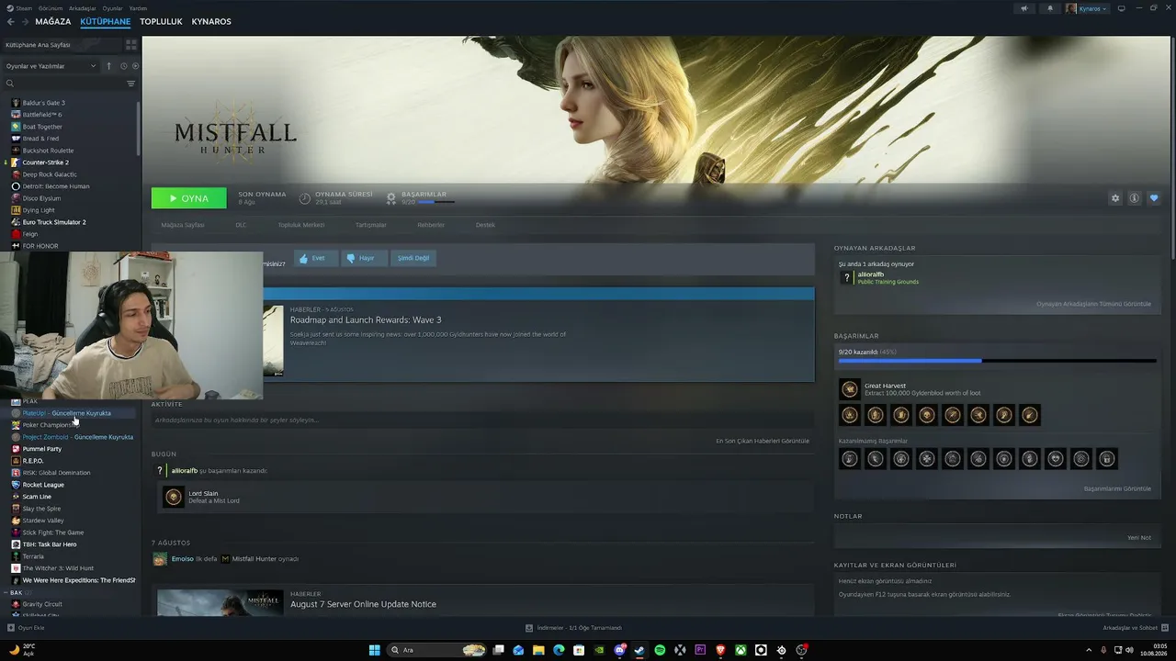Screen dimensions: 1176x661
Task: Open the Oyunlar menu
Action: pos(113,8)
